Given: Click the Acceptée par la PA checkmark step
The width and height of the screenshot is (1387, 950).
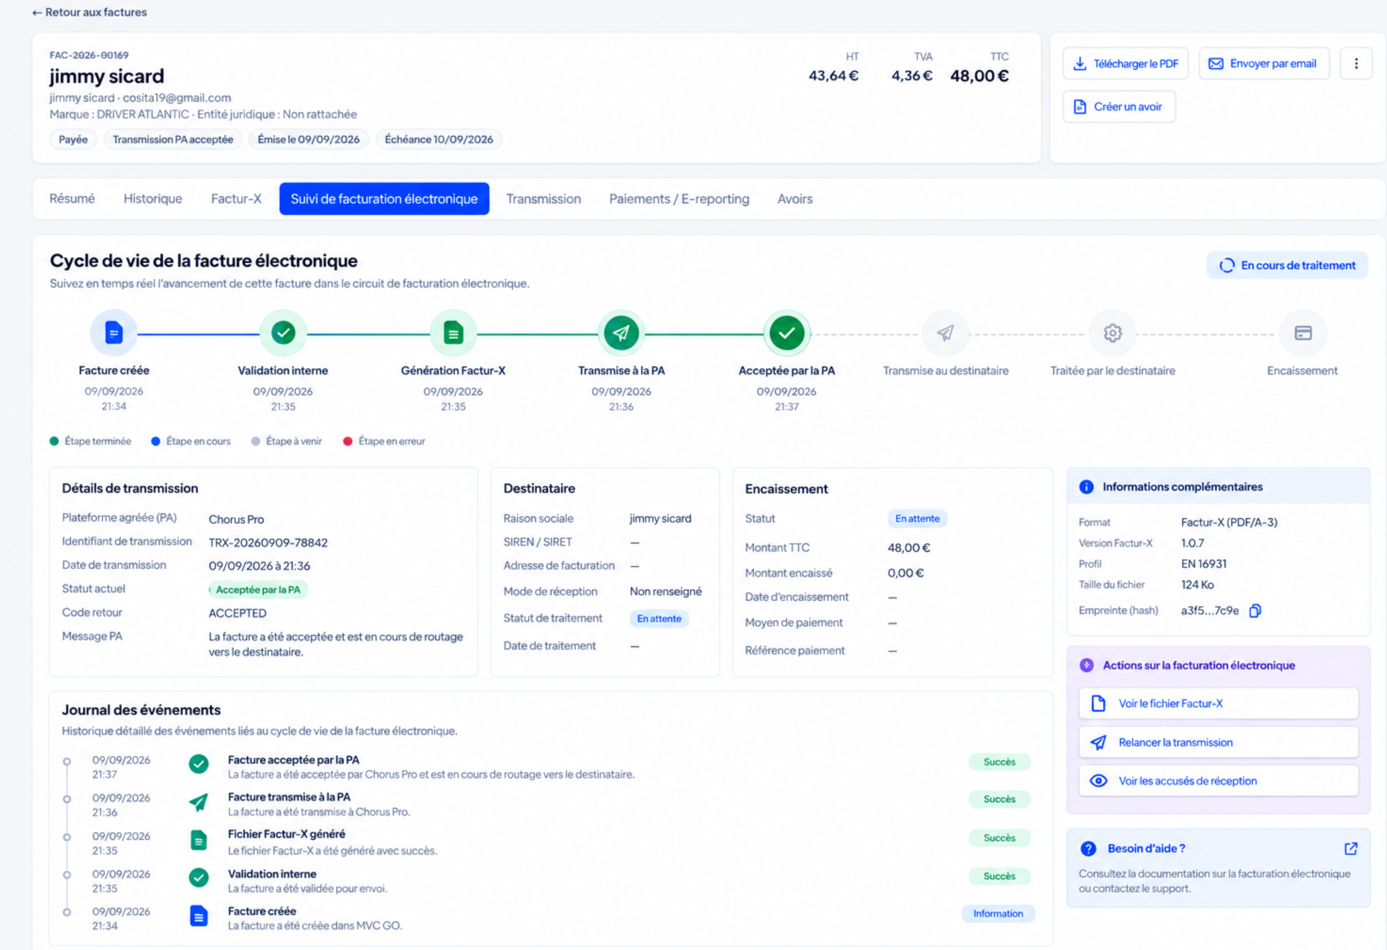Looking at the screenshot, I should (786, 333).
